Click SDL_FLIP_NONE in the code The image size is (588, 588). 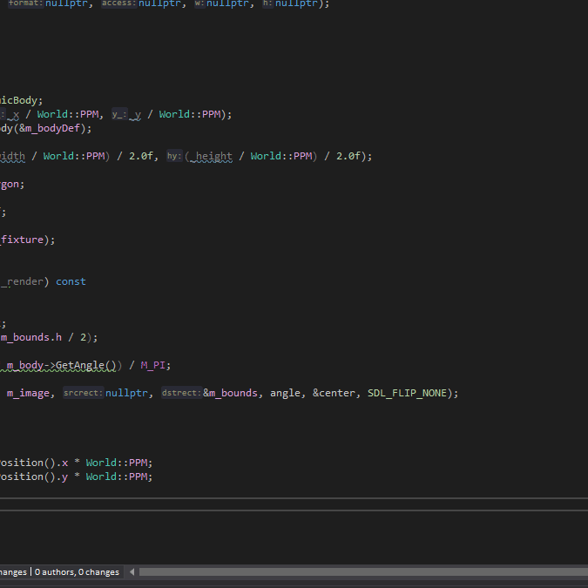tap(407, 393)
